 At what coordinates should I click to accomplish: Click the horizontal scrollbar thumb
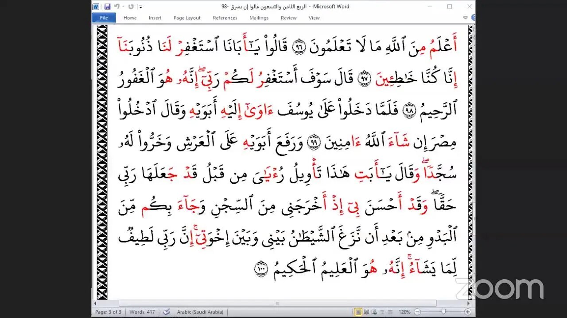[x=277, y=303]
